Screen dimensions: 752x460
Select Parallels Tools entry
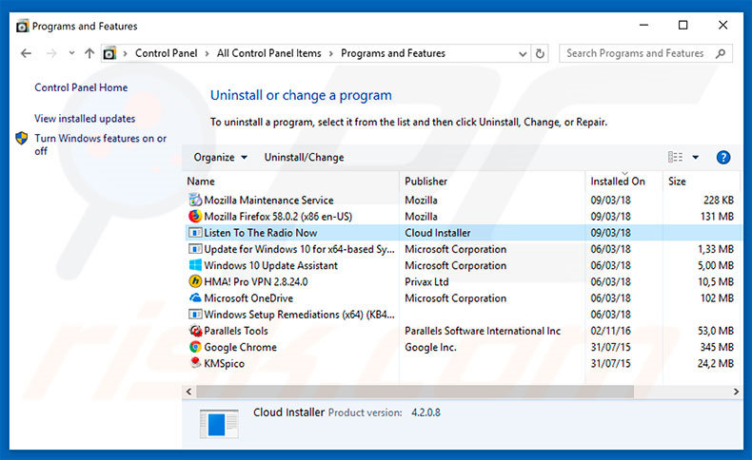235,331
